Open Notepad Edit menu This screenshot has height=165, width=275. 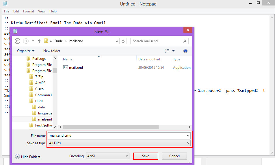click(16, 11)
